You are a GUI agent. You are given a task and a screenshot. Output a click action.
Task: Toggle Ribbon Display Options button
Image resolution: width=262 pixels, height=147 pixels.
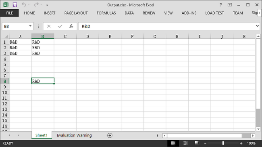[230, 5]
